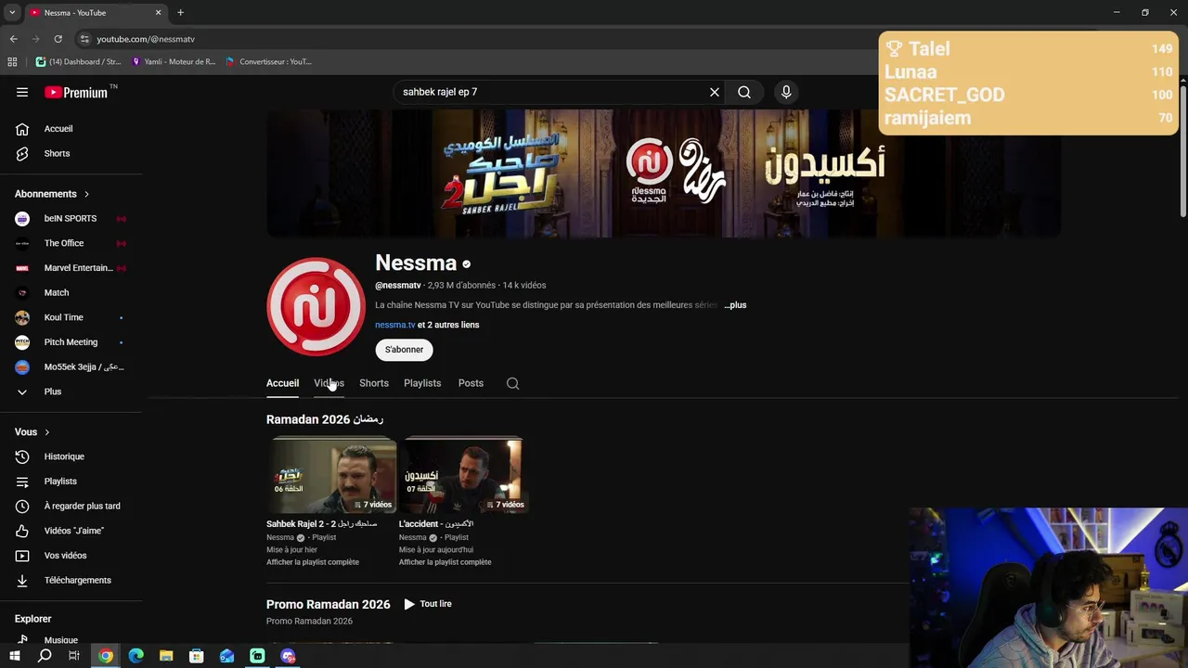Image resolution: width=1188 pixels, height=668 pixels.
Task: Open Sahbek Rajel 2 playlist thumbnail
Action: point(331,477)
